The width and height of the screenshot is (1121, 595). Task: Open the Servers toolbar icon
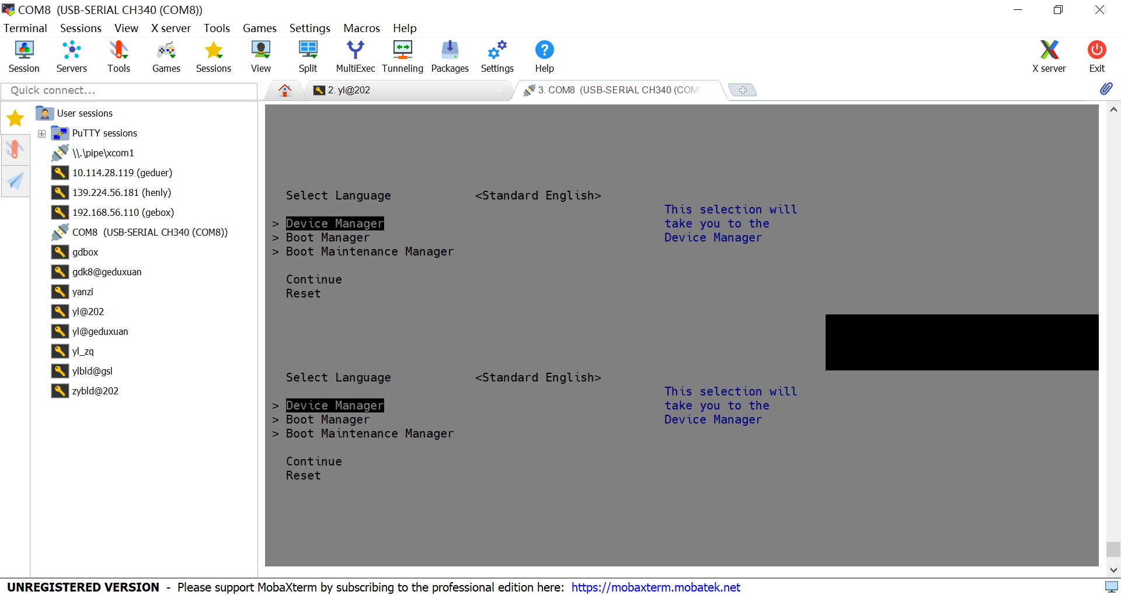[71, 57]
